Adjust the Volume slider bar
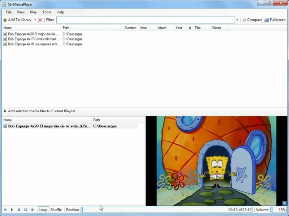This screenshot has height=216, width=289. [x=279, y=210]
